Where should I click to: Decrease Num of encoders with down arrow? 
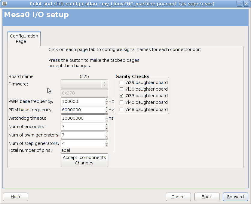click(x=107, y=128)
